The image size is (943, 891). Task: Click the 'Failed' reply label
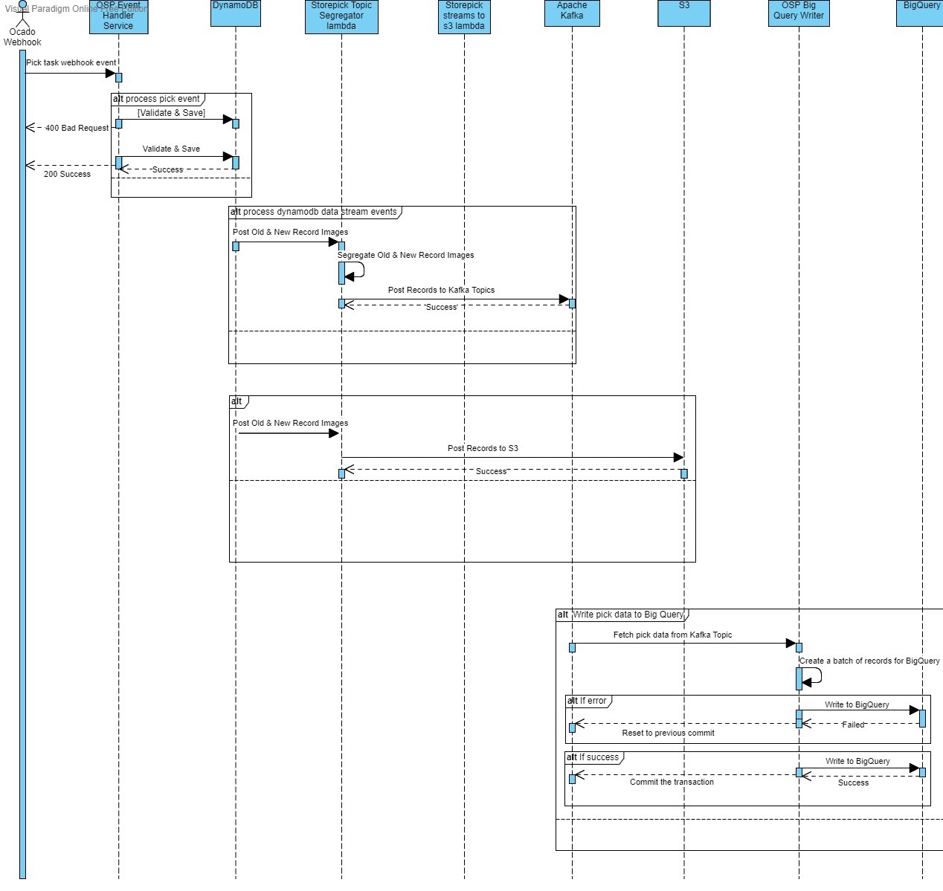coord(853,725)
